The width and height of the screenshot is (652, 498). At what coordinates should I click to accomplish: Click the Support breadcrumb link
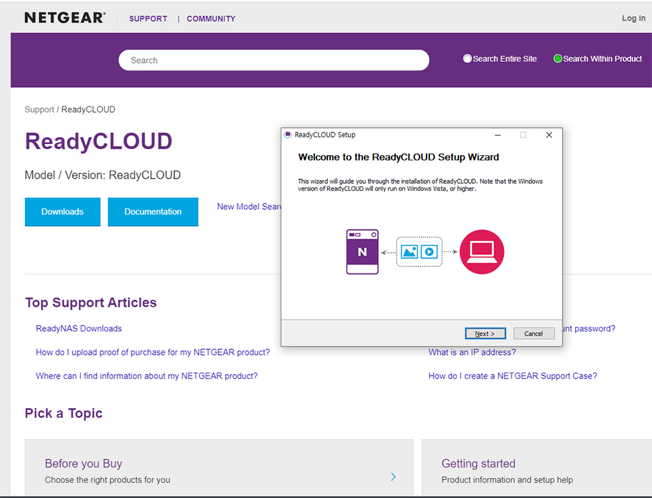[39, 109]
